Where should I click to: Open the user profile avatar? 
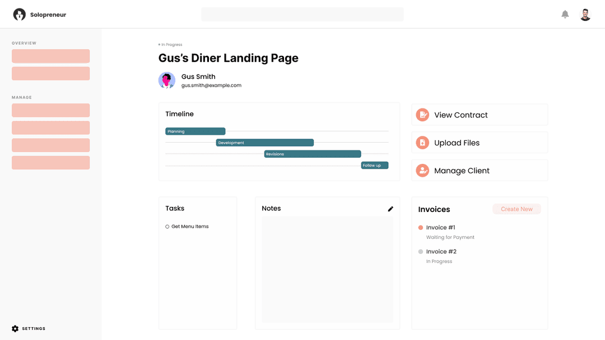pyautogui.click(x=585, y=15)
